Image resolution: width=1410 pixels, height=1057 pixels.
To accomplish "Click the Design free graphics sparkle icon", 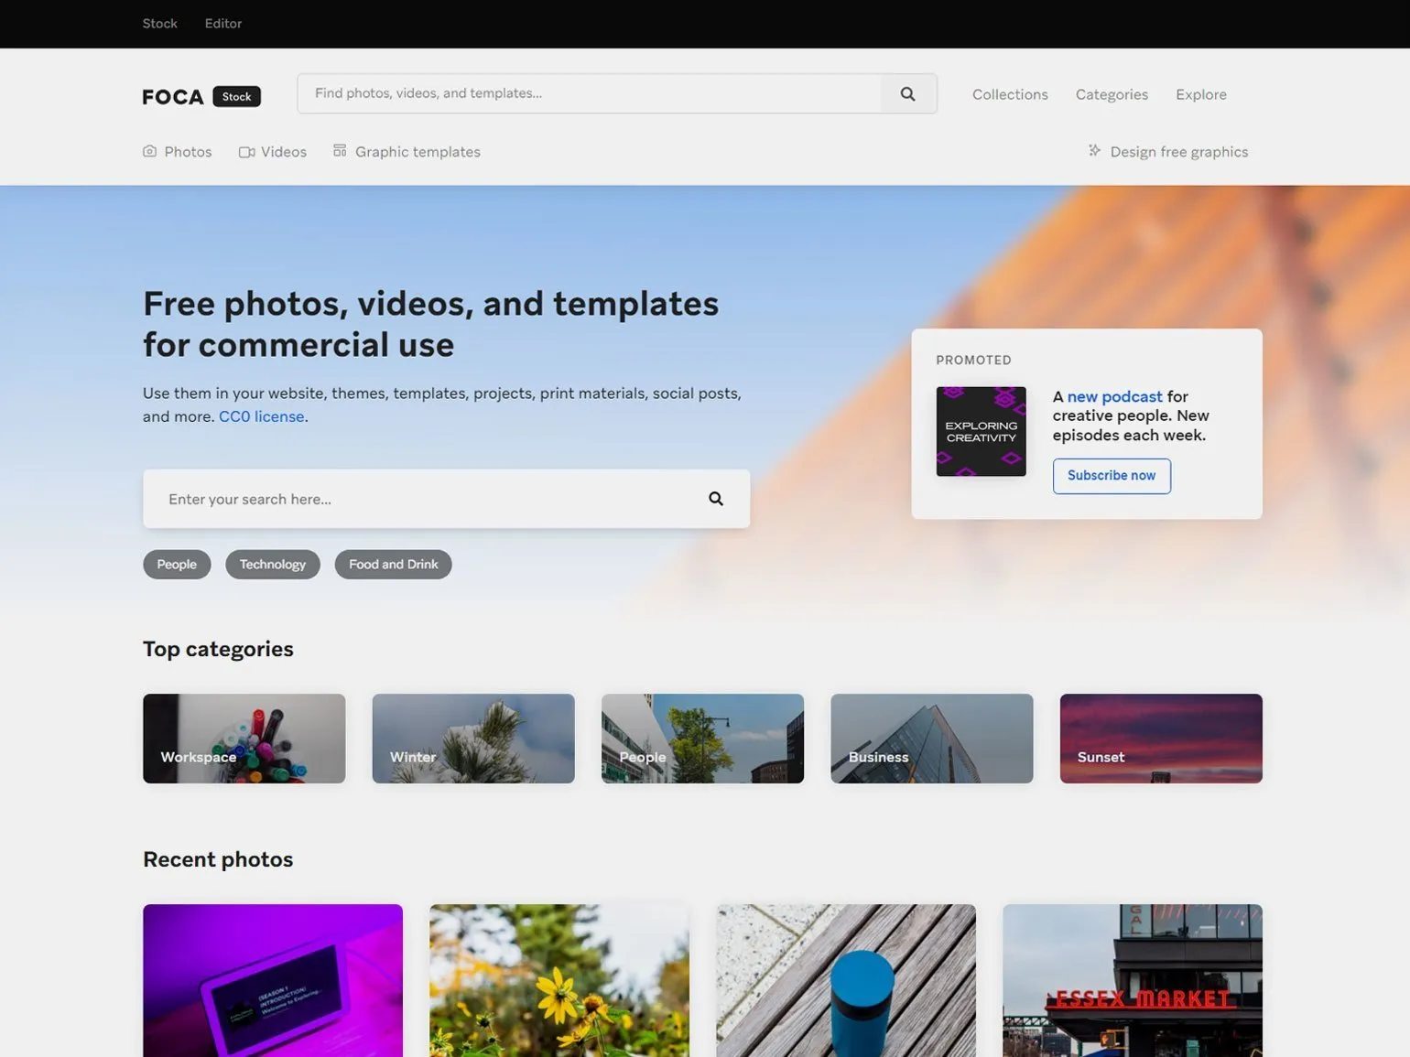I will point(1094,151).
